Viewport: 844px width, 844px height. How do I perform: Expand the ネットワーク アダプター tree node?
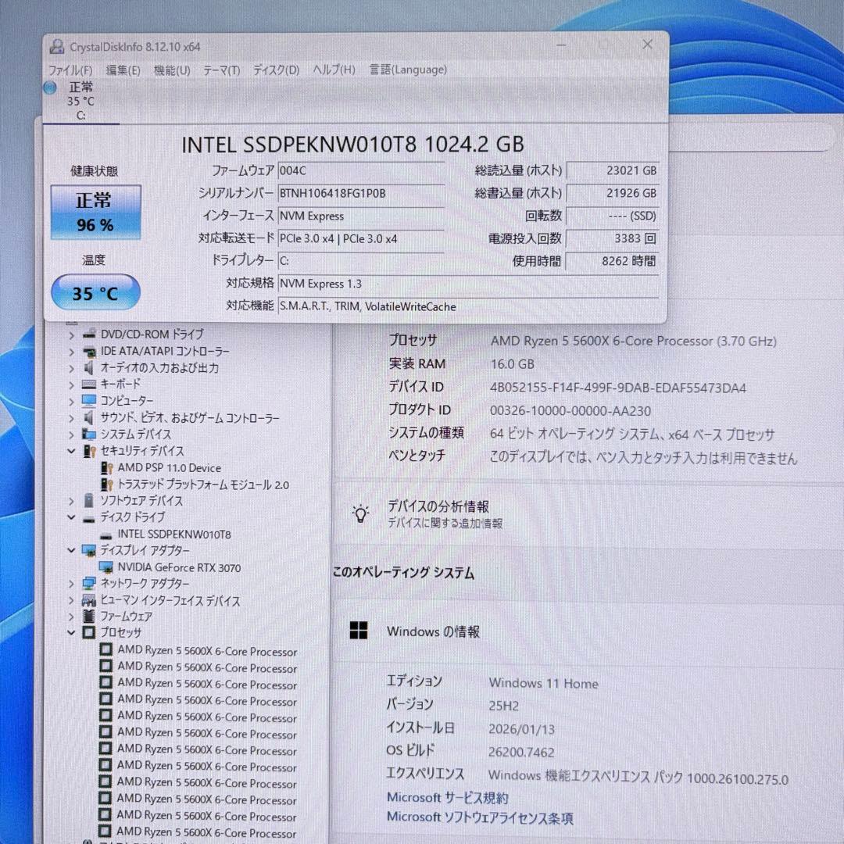click(70, 583)
